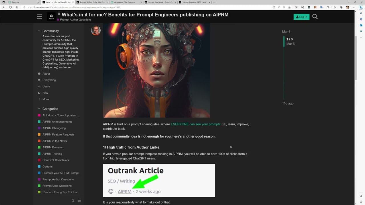Screen dimensions: 365x205
Task: Go to the browser home page
Action: pos(17,7)
